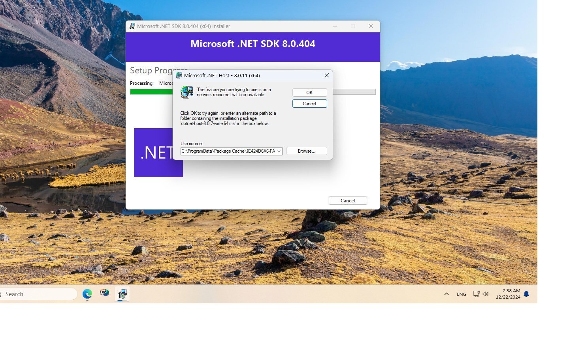Show hidden system tray icons
The image size is (569, 355).
(447, 294)
